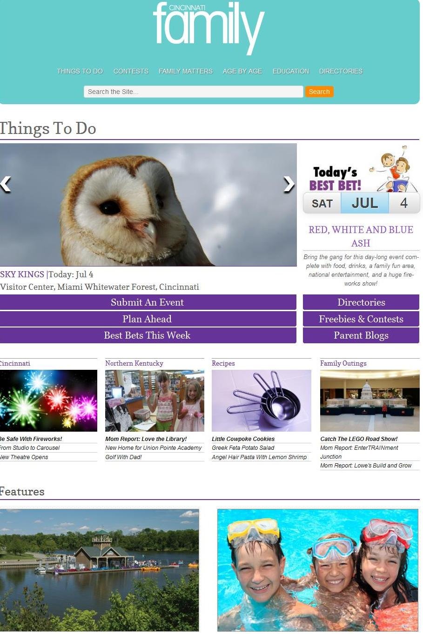Go to Age By Age section

242,71
